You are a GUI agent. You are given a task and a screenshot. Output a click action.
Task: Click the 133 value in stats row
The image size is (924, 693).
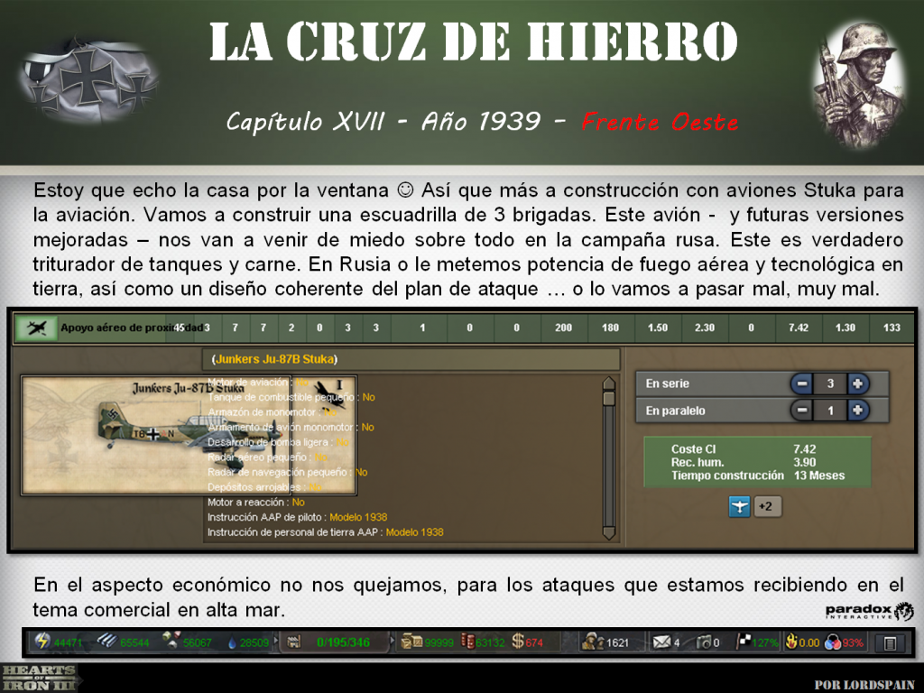tap(892, 328)
